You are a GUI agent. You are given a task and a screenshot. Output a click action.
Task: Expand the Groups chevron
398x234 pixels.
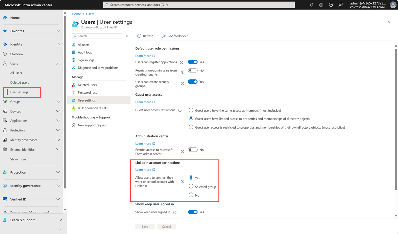click(x=58, y=102)
